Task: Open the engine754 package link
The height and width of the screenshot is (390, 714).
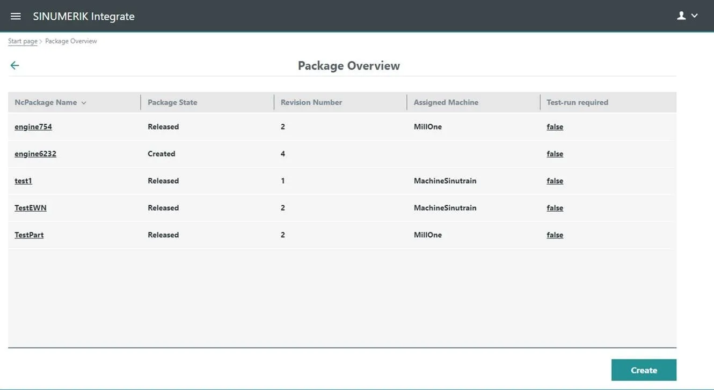Action: click(x=33, y=126)
